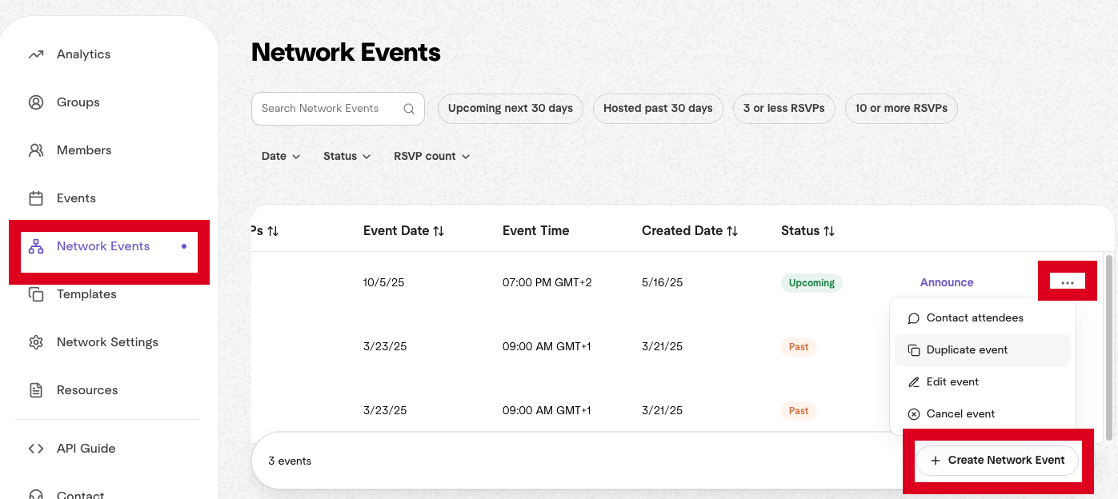Toggle the Hosted past 30 days filter

(x=658, y=109)
